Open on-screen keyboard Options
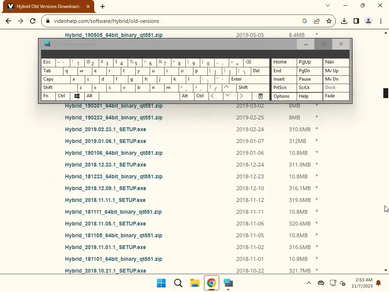The height and width of the screenshot is (292, 389). (284, 96)
